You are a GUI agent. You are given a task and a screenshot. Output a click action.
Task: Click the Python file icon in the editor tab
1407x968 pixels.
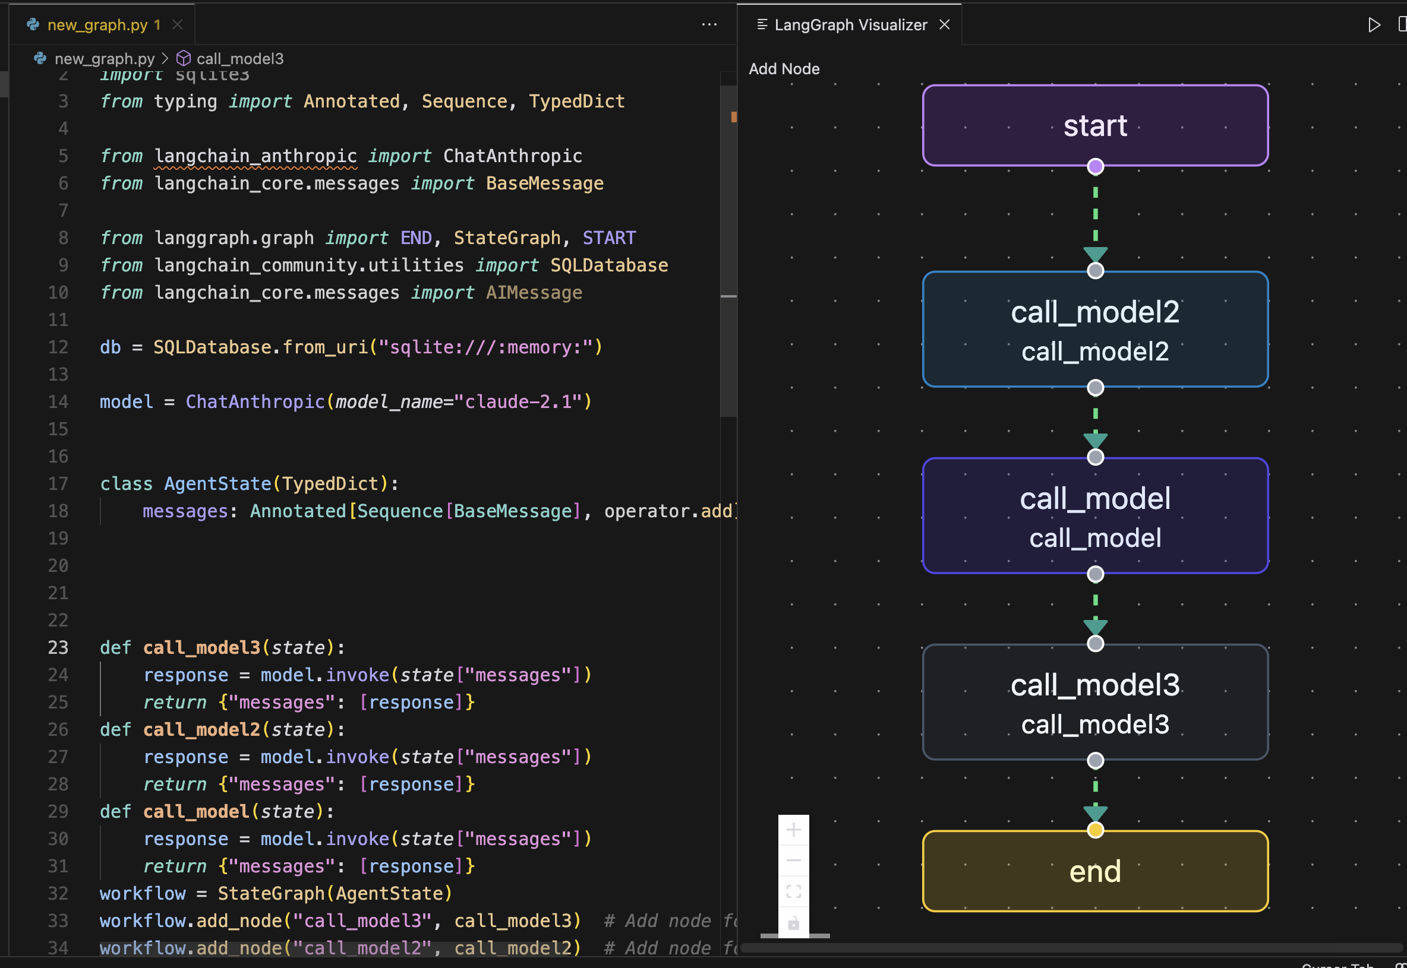pyautogui.click(x=33, y=24)
